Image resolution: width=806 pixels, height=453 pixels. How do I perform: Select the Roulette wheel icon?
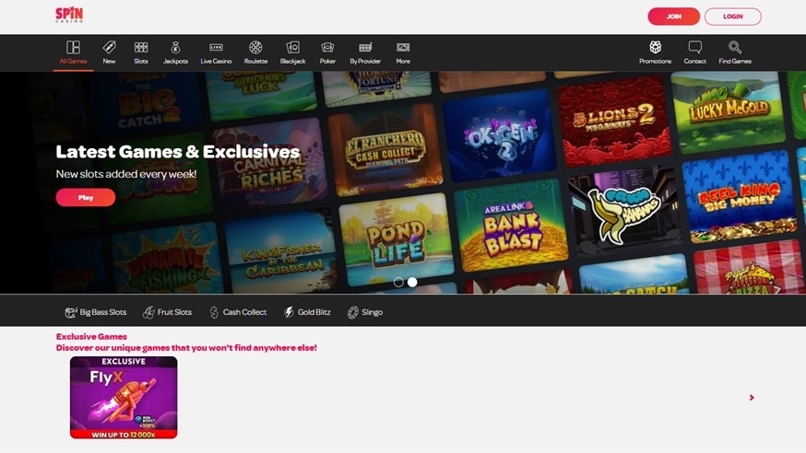coord(255,47)
